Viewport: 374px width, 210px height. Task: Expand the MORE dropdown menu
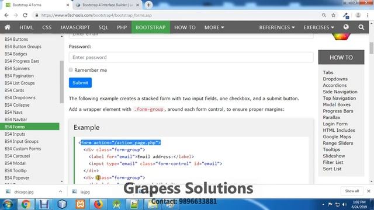(x=214, y=27)
